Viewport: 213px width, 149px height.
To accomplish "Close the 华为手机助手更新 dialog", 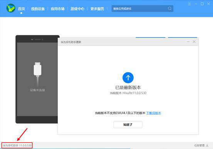I will 194,41.
